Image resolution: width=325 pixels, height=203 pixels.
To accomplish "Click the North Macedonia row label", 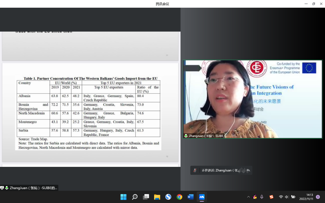I will pos(32,113).
